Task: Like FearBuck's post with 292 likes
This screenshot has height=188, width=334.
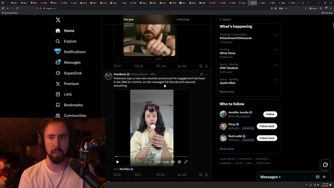Action: [160, 175]
